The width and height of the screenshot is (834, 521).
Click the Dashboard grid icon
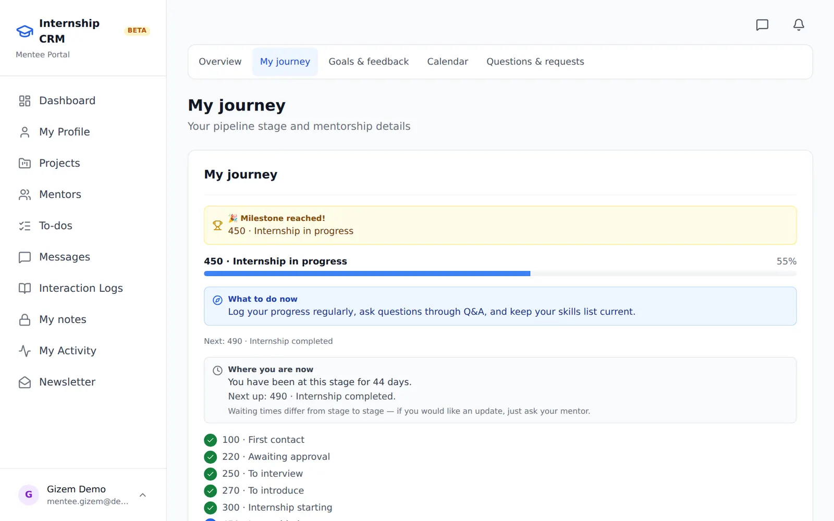point(24,101)
